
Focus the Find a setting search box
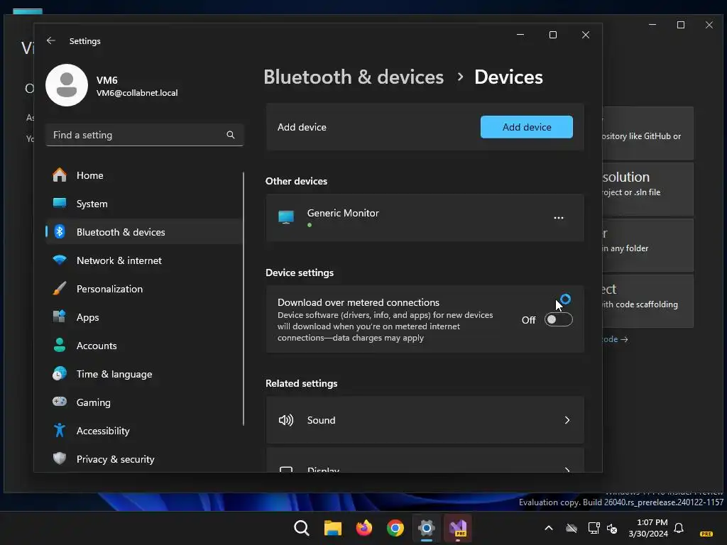[x=145, y=135]
